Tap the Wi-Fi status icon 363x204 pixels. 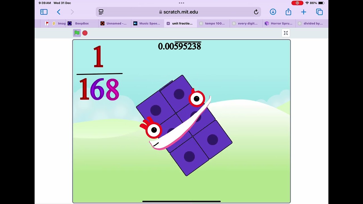pyautogui.click(x=307, y=3)
